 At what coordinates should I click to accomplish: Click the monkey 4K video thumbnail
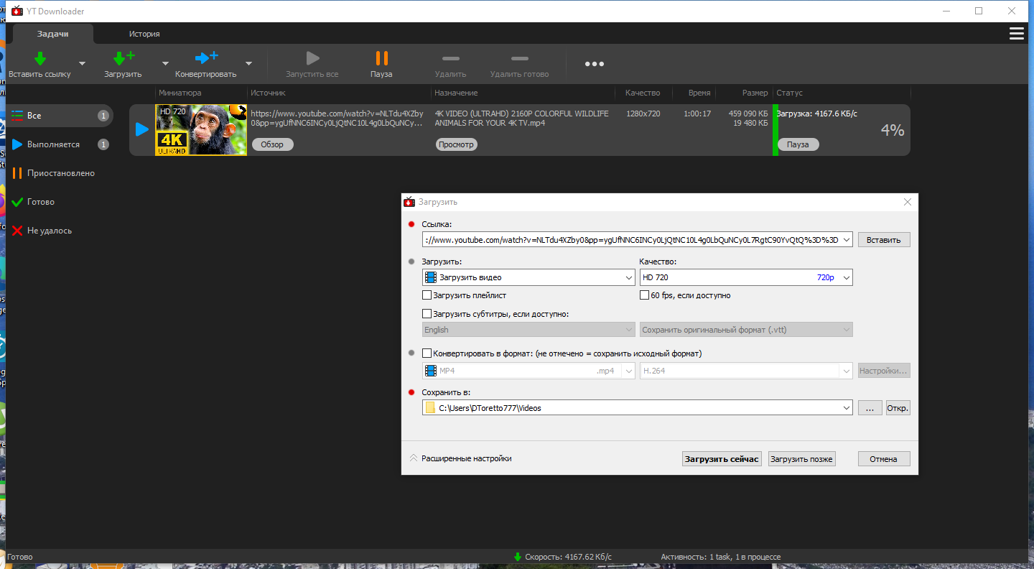click(x=201, y=130)
